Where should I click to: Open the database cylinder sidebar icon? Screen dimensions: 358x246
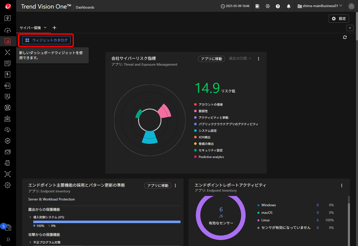8,108
